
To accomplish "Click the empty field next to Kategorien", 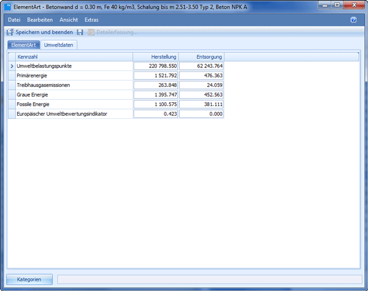I will click(210, 279).
